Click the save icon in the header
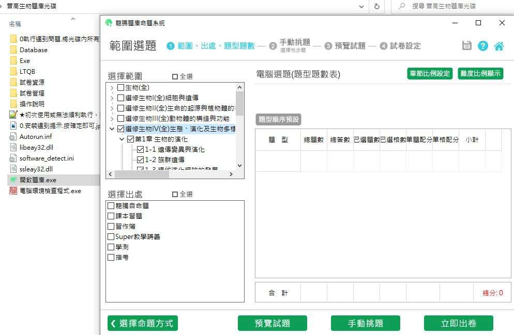The width and height of the screenshot is (514, 335). click(466, 45)
